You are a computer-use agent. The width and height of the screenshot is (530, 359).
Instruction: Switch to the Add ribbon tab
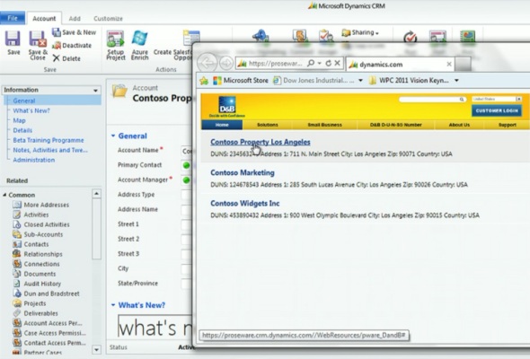tap(75, 19)
